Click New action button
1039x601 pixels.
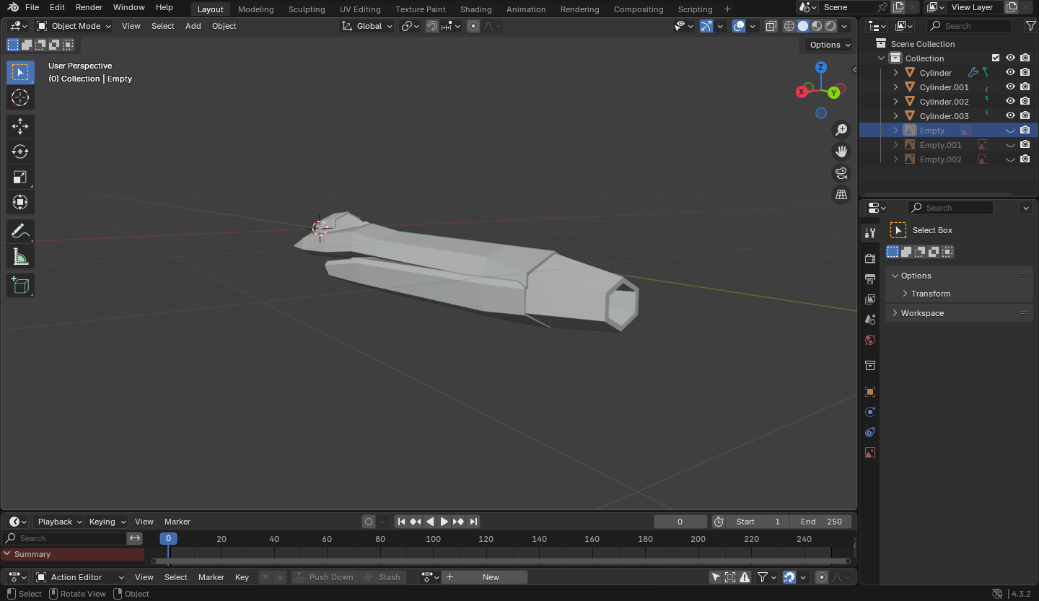(x=491, y=577)
